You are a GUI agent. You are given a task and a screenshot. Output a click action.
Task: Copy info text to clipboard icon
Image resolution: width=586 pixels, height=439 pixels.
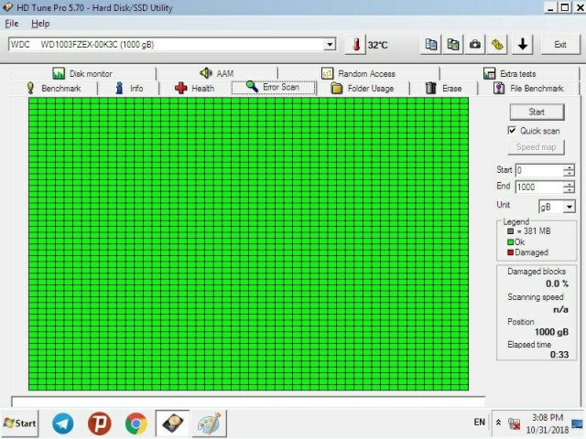431,44
